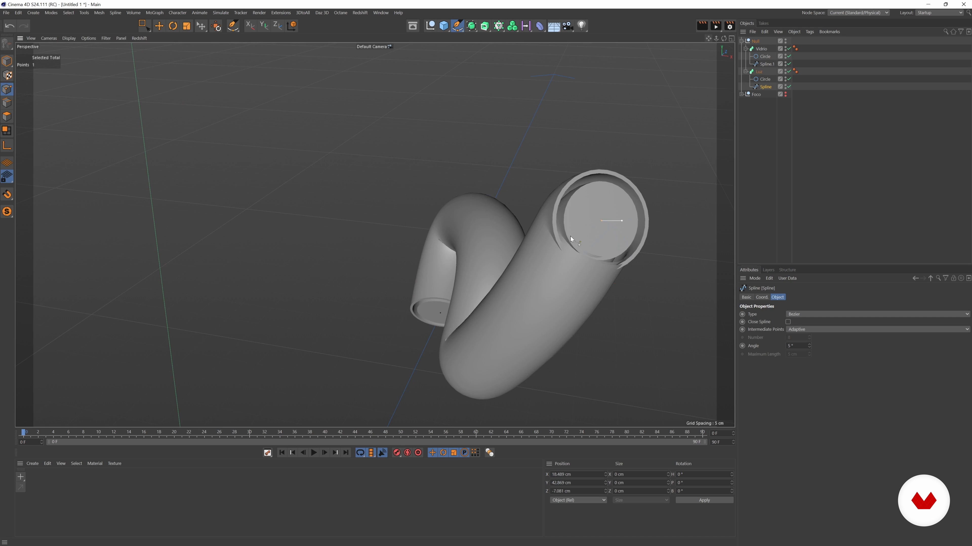This screenshot has height=546, width=972.
Task: Toggle Foco visibility dots
Action: [786, 95]
